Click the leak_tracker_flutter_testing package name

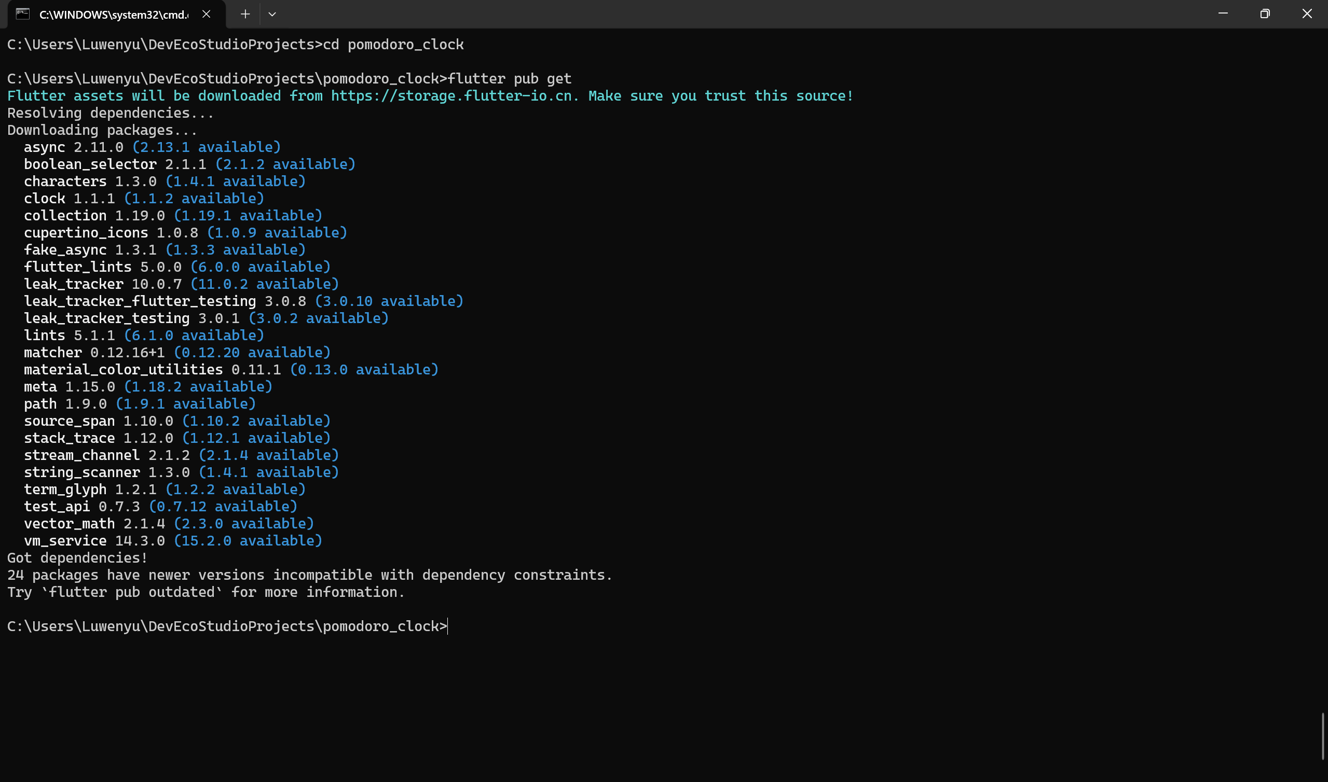coord(140,301)
